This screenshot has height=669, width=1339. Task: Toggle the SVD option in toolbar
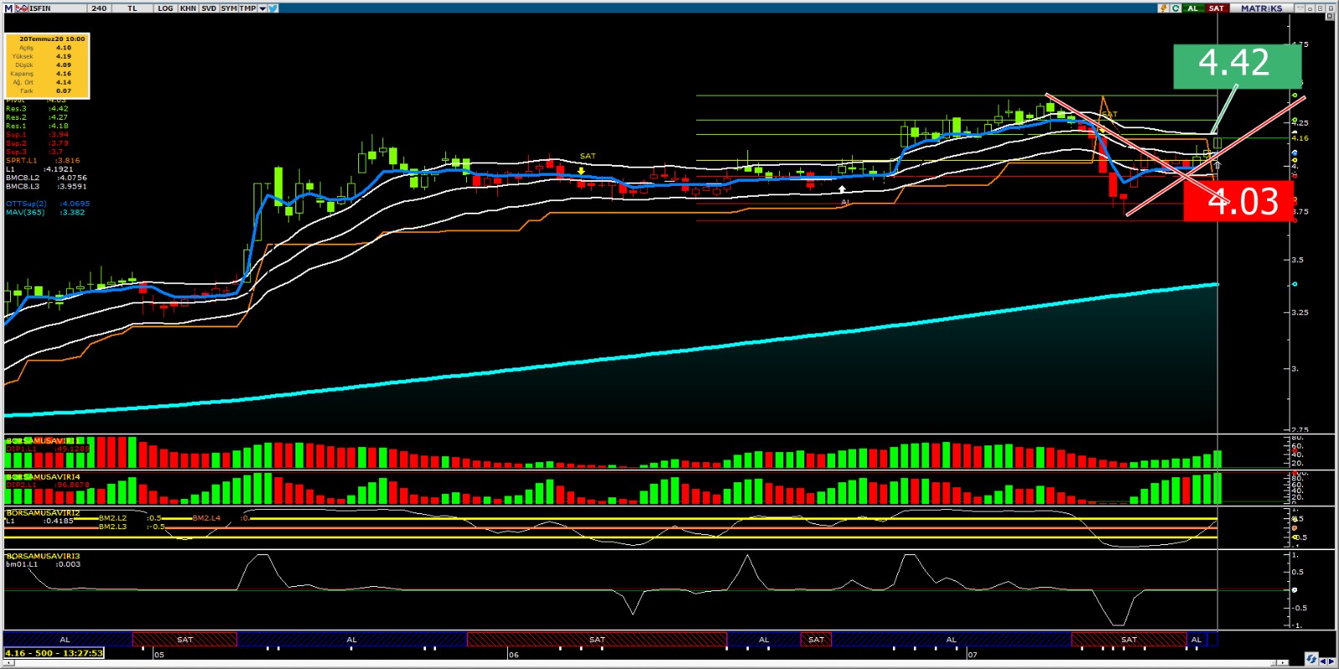[208, 8]
